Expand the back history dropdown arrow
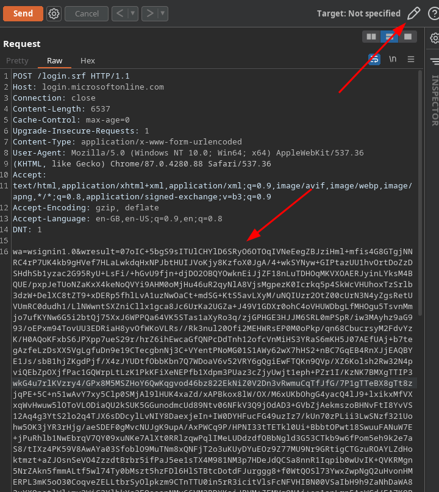The width and height of the screenshot is (439, 492). point(133,13)
